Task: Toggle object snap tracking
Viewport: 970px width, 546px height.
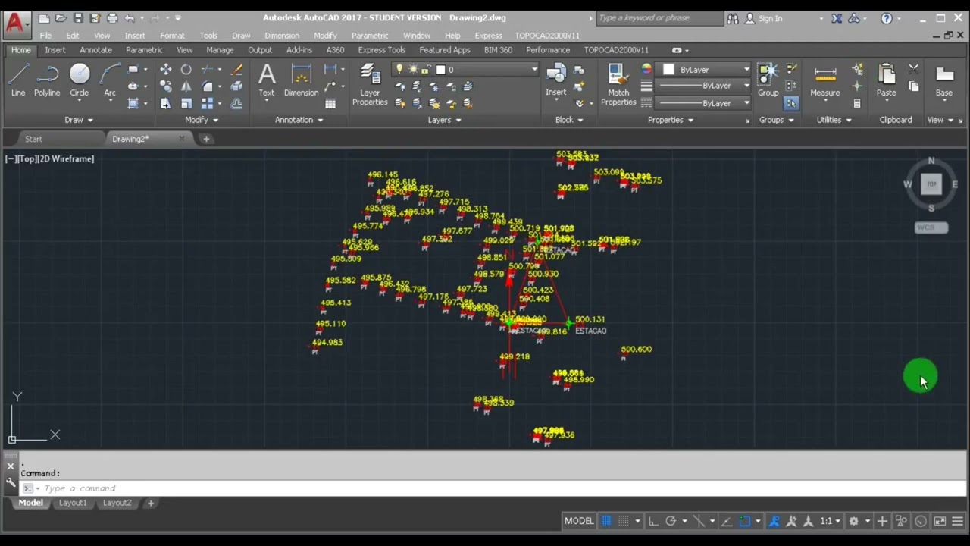Action: [727, 521]
